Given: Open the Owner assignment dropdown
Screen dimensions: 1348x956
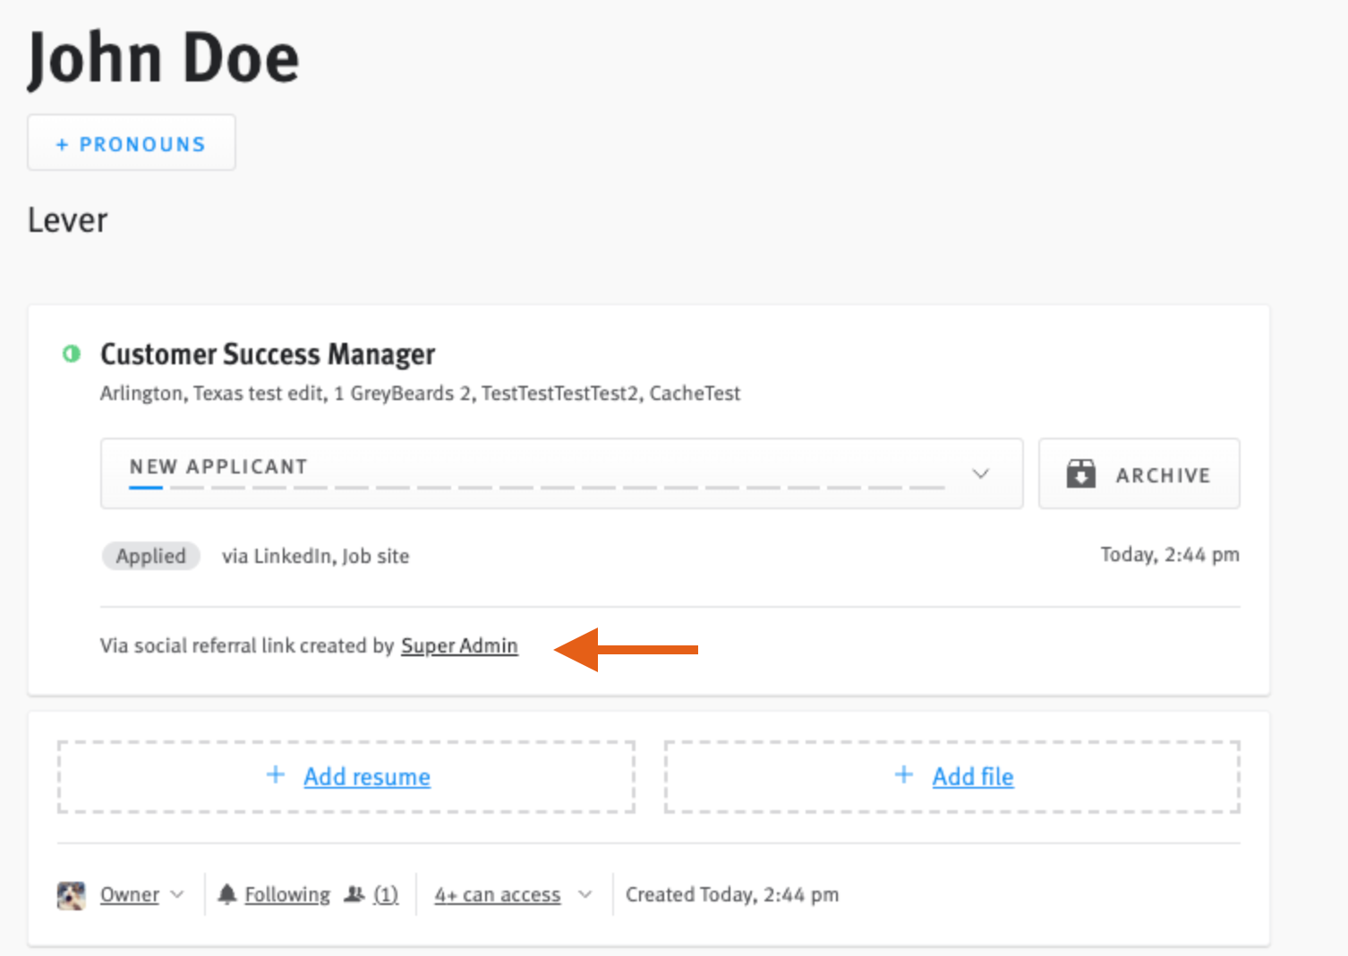Looking at the screenshot, I should (140, 893).
